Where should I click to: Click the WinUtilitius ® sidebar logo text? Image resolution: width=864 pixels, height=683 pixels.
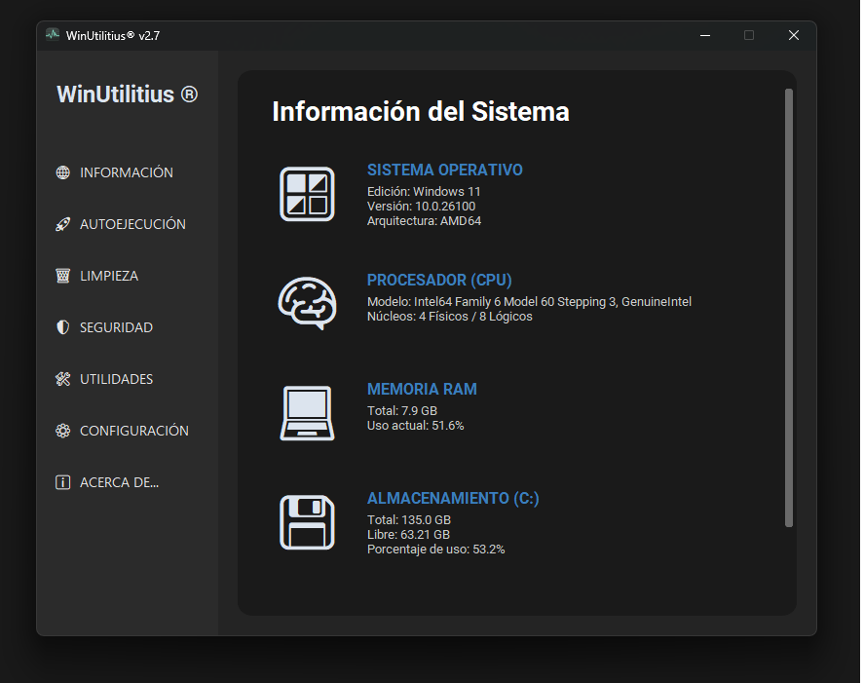[127, 95]
